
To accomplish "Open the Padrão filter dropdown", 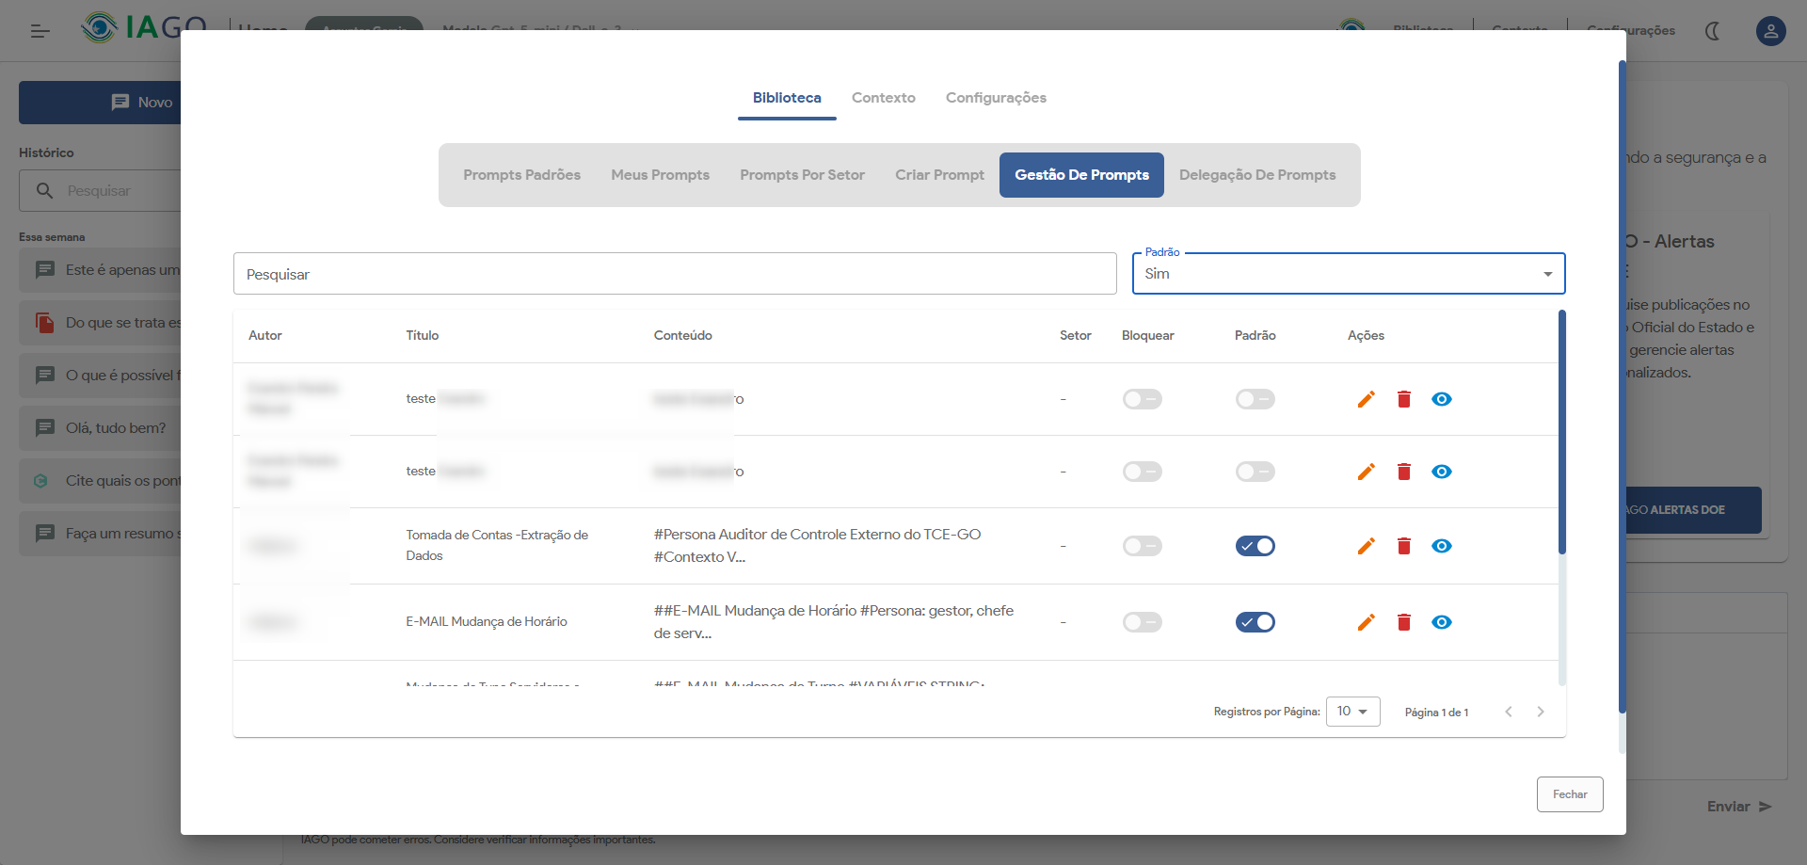I will pyautogui.click(x=1348, y=274).
